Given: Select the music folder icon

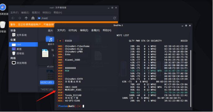Looking at the screenshot, I should 50,39.
